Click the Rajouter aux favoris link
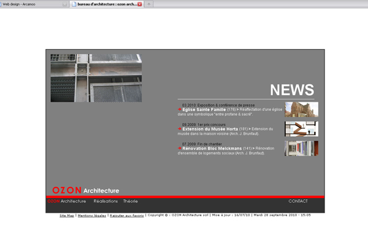Viewport: 368px width, 225px height. [x=127, y=216]
